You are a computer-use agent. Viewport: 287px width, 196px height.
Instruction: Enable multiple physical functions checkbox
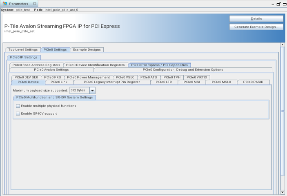point(18,106)
